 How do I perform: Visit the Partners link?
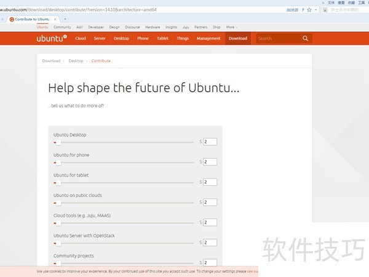tap(200, 27)
